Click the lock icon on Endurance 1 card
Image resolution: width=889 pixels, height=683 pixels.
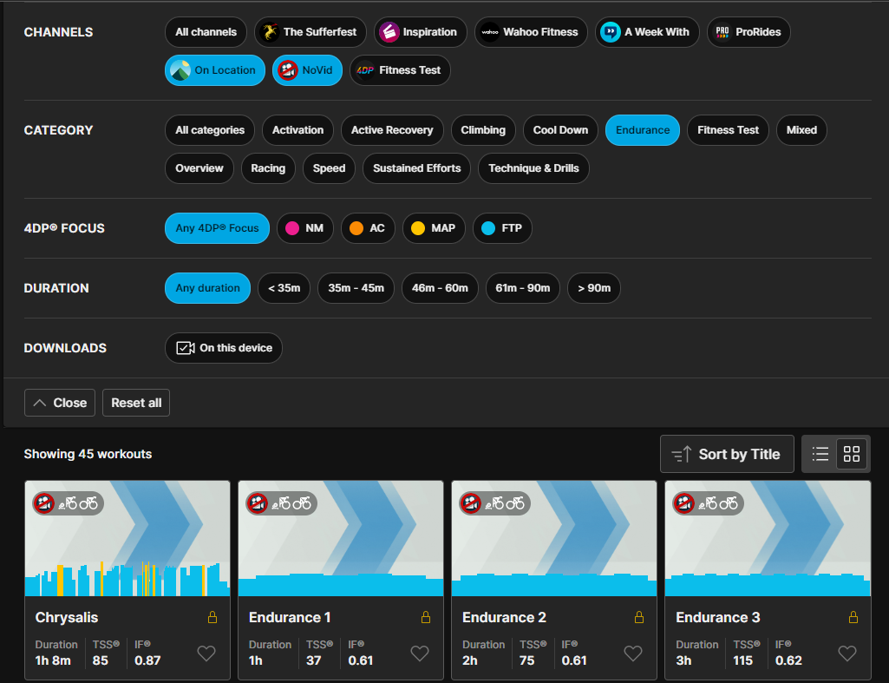click(426, 617)
